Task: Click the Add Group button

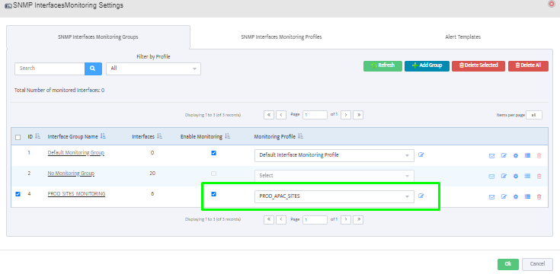Action: pos(427,66)
